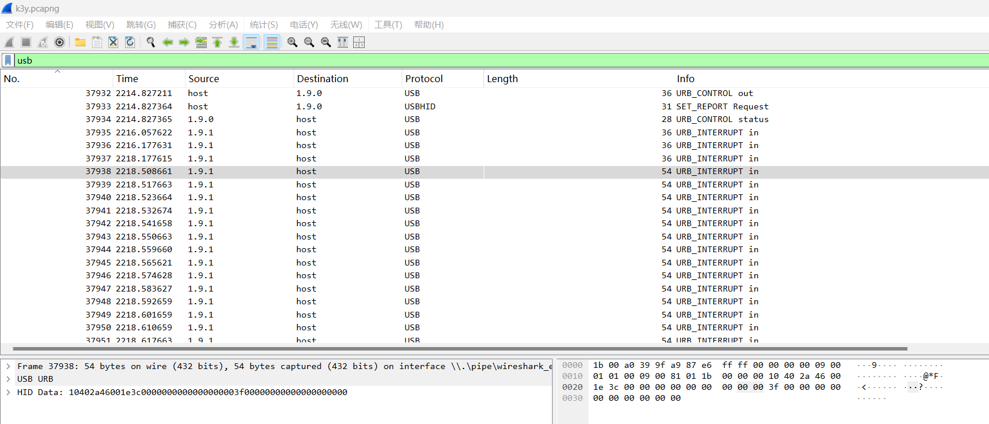
Task: Select packet 37933 SET_REPORT Request row
Action: pos(494,106)
